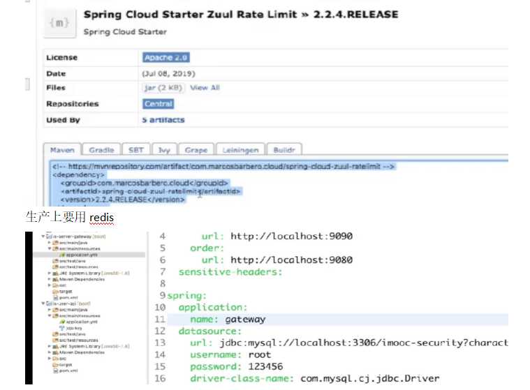
Task: Click editor line 11 'name: gateway'
Action: pyautogui.click(x=338, y=320)
